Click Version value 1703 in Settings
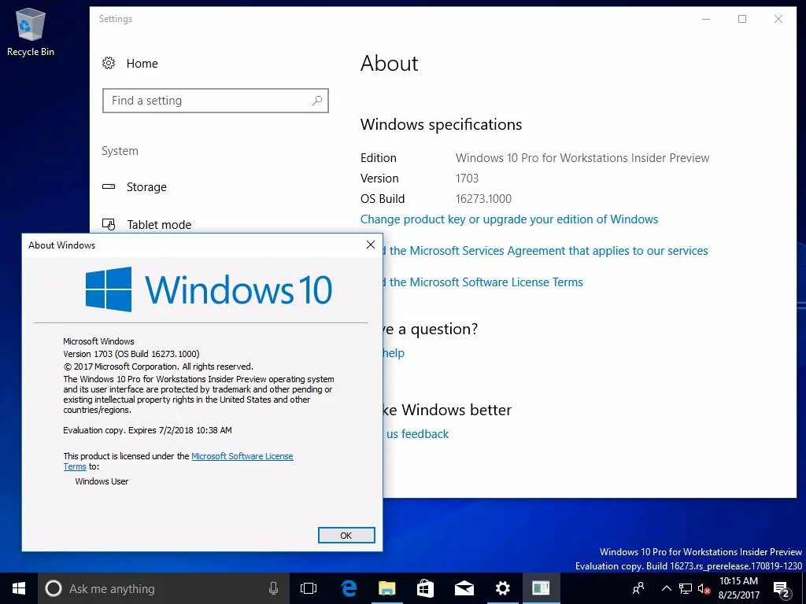The image size is (806, 604). 467,179
